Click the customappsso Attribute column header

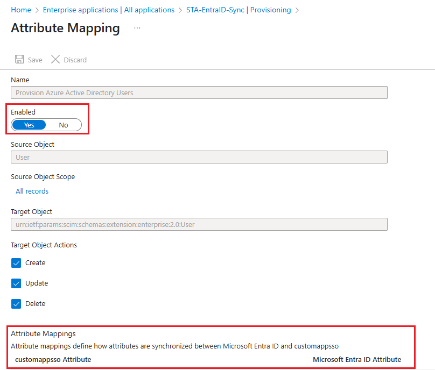(53, 359)
